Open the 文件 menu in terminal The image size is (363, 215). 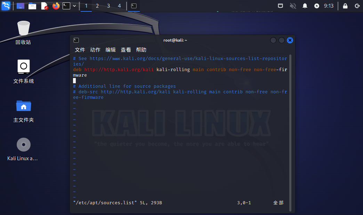click(80, 50)
